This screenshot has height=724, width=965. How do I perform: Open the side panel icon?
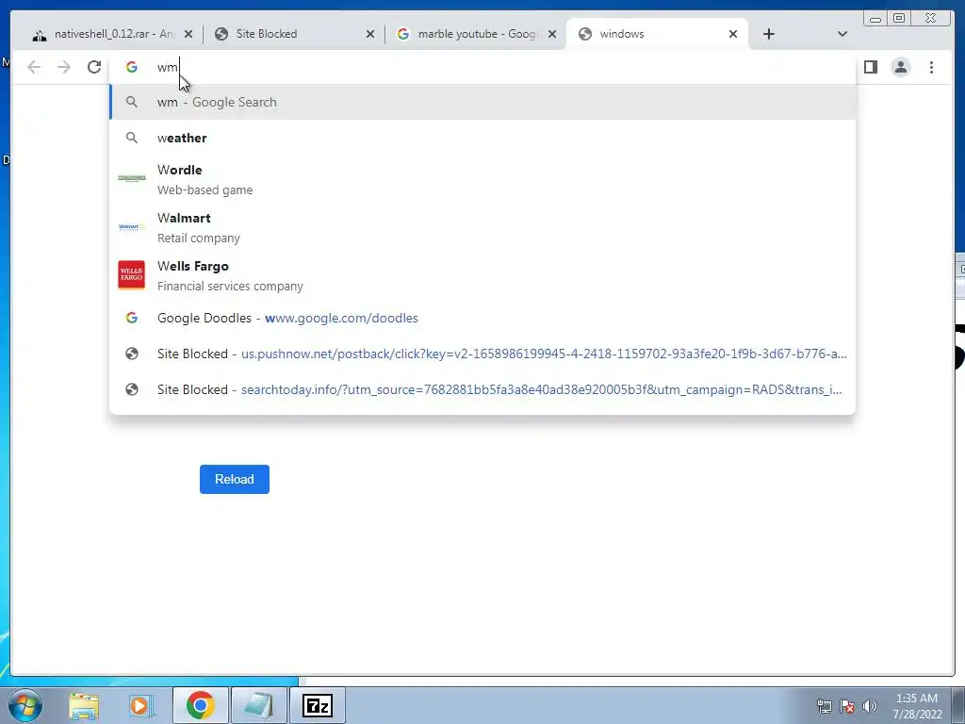click(870, 67)
